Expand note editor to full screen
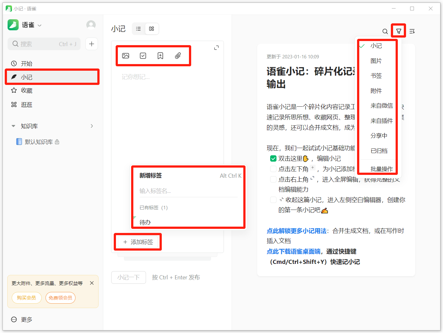This screenshot has width=443, height=333. 216,48
